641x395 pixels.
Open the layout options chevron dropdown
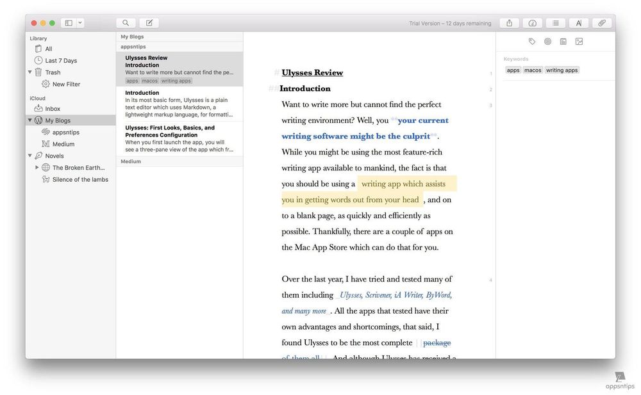pyautogui.click(x=78, y=22)
